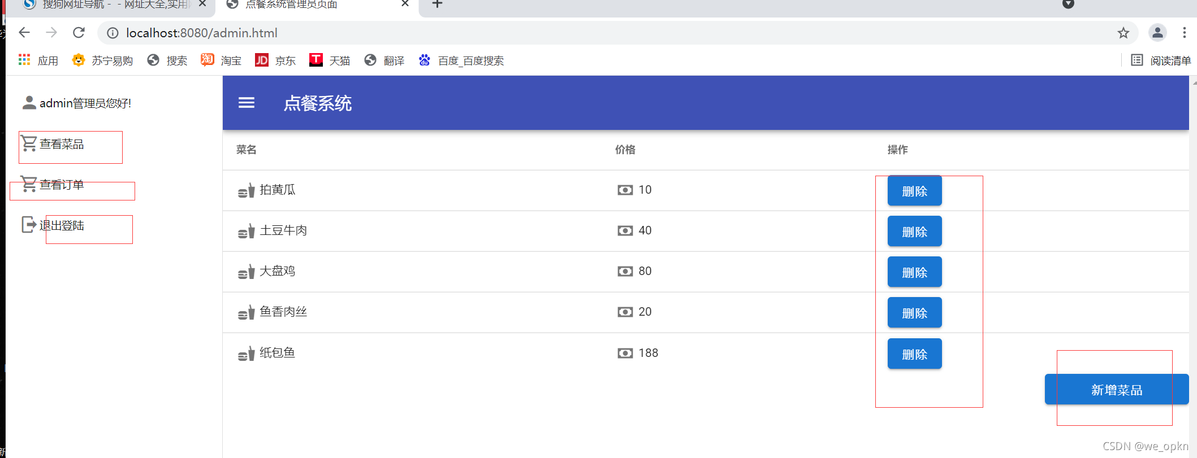Image resolution: width=1197 pixels, height=458 pixels.
Task: Click the dish icon next to 拍黄瓜
Action: coord(247,190)
